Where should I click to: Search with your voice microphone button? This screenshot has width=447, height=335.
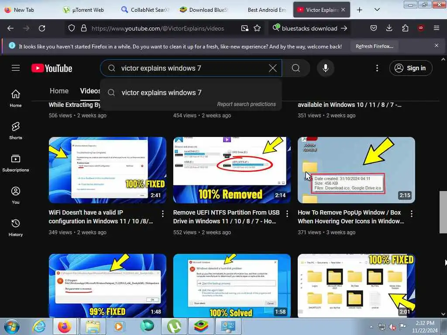tap(325, 68)
